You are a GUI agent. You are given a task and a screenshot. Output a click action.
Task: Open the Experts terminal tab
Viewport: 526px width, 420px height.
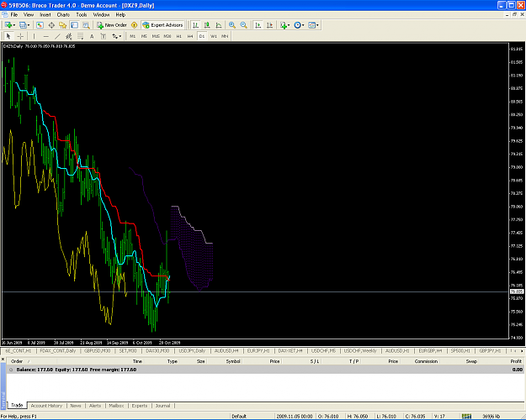coord(140,406)
